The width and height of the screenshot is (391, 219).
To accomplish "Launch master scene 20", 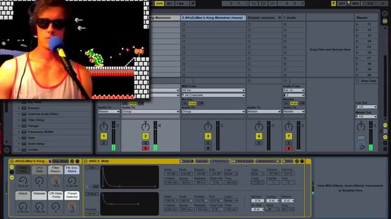I will (357, 75).
